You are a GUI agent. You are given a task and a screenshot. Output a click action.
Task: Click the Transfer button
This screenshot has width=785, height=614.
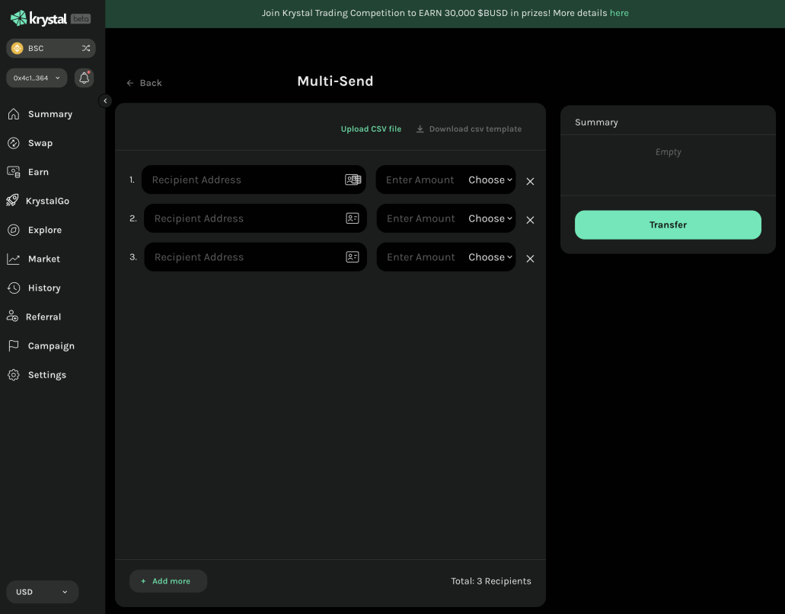668,224
